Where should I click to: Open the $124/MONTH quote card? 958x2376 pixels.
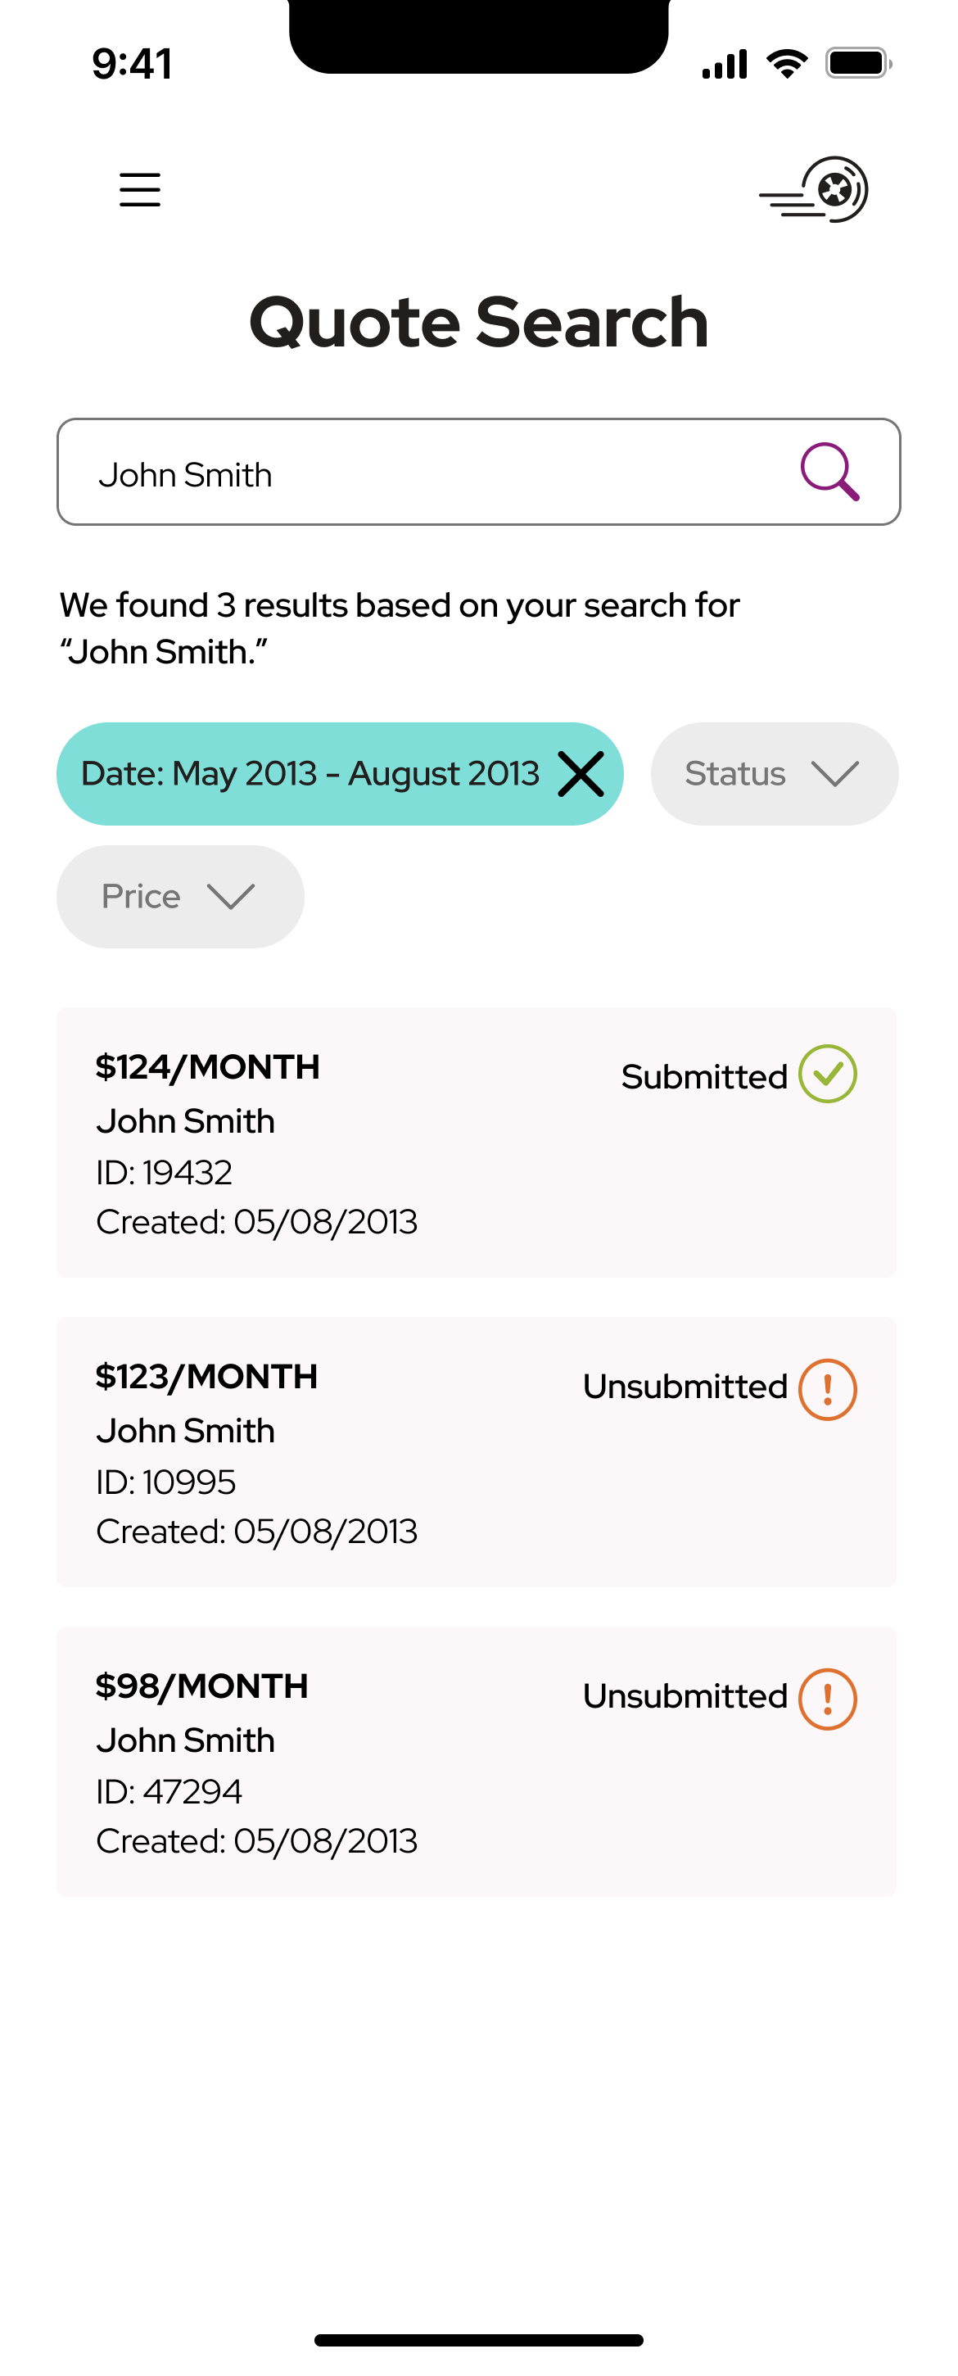(x=477, y=1143)
